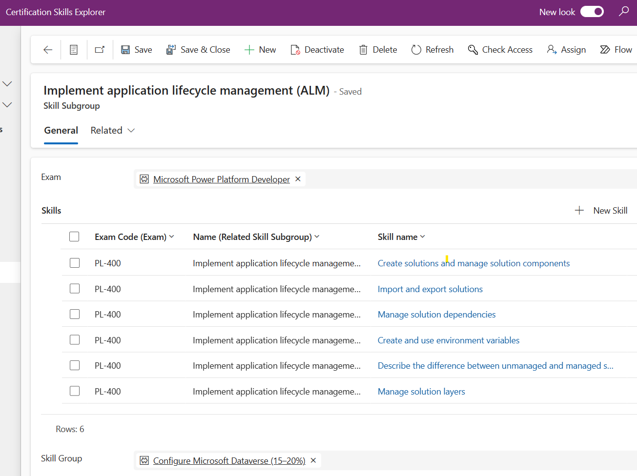Click the Save button label

tap(143, 50)
